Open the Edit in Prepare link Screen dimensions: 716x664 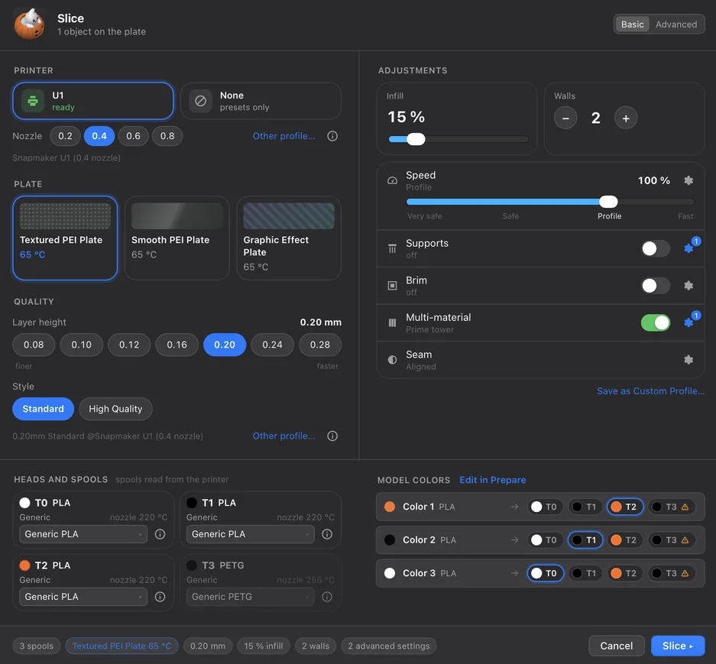point(493,480)
